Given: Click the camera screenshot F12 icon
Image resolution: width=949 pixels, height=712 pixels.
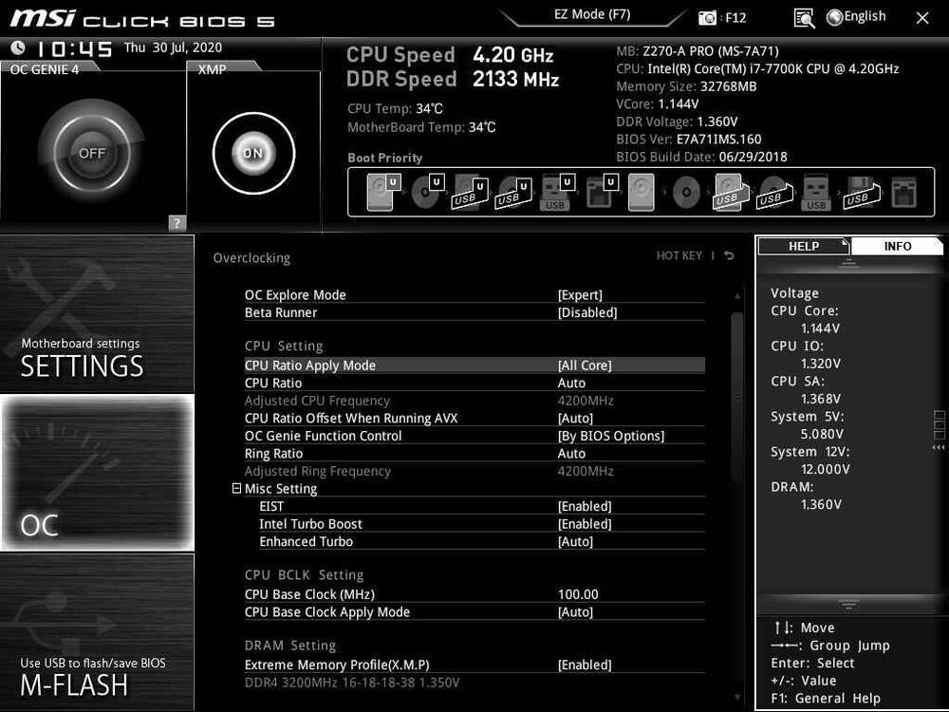Looking at the screenshot, I should tap(707, 17).
